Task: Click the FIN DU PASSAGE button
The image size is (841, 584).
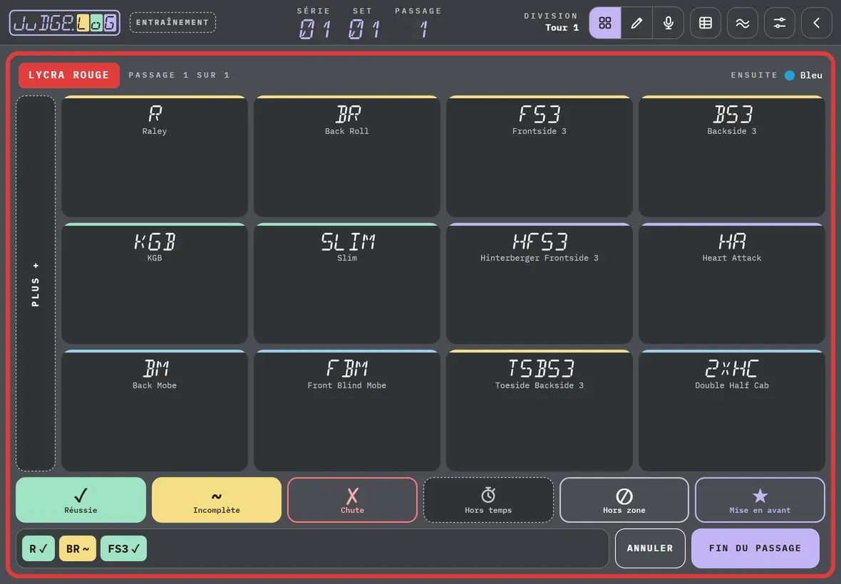Action: (755, 548)
